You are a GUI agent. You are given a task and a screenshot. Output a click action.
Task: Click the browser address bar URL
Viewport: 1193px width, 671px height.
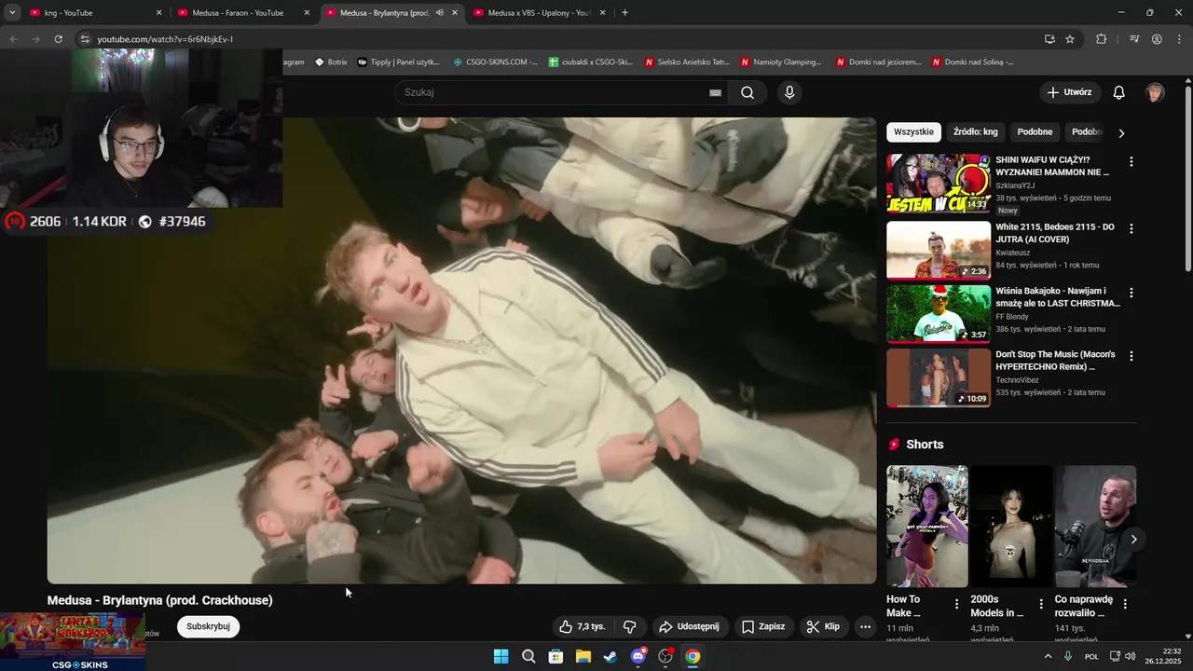coord(165,39)
